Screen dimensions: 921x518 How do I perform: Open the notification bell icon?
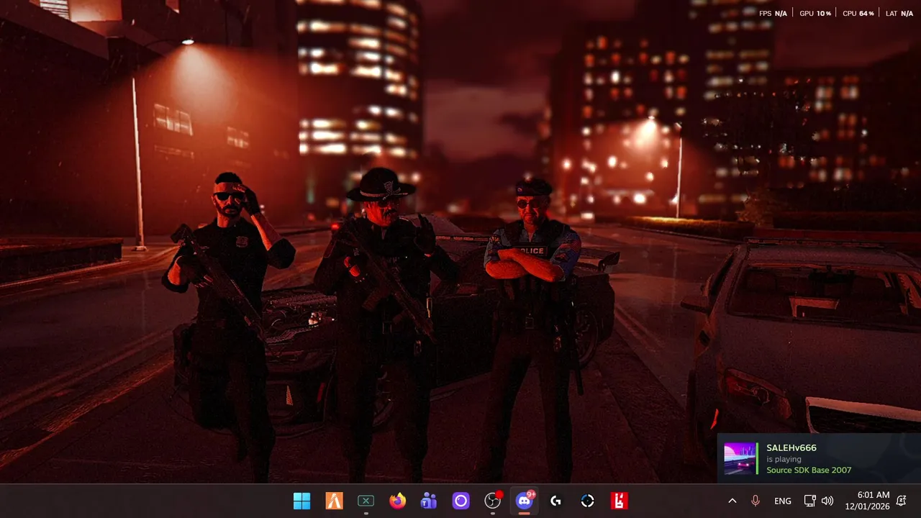[901, 501]
